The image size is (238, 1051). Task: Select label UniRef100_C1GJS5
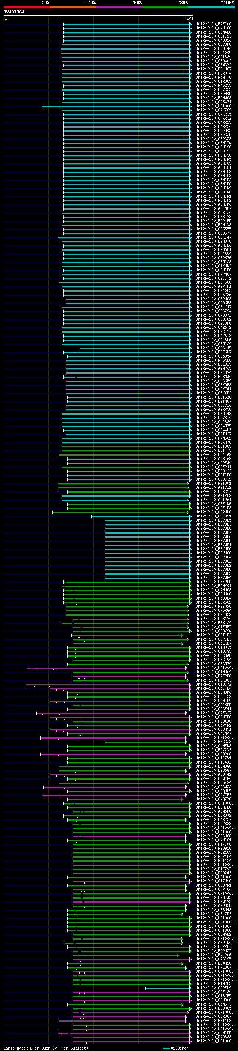click(213, 652)
